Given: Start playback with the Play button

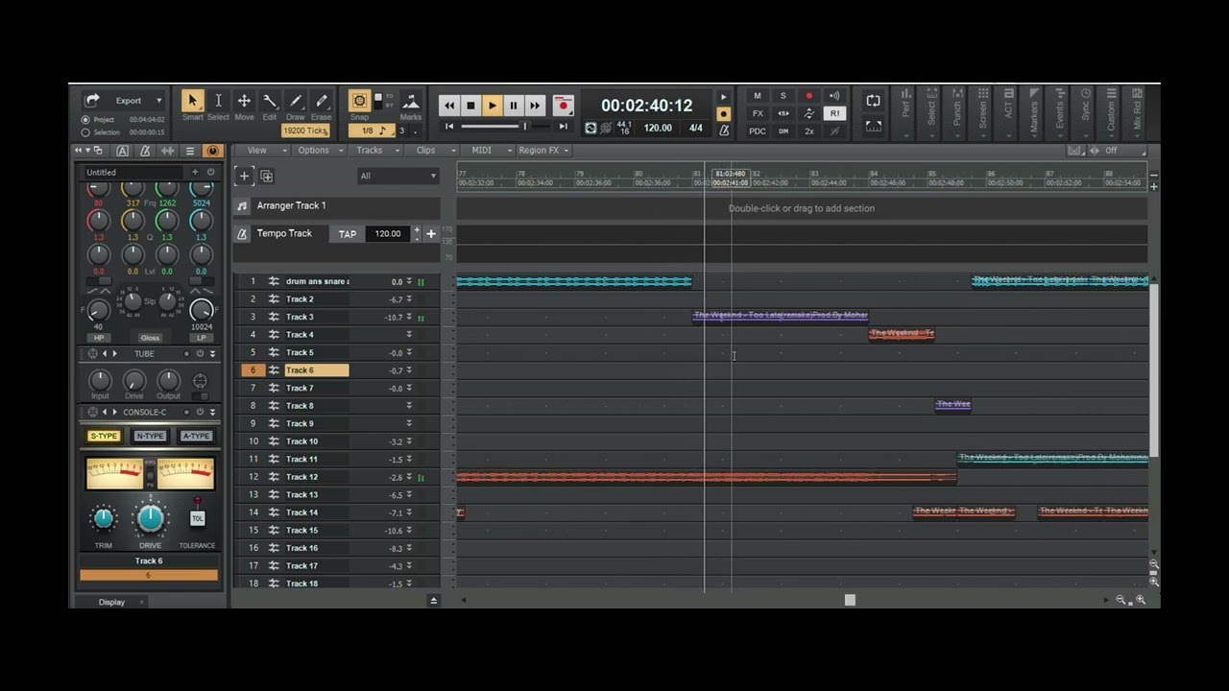Looking at the screenshot, I should pyautogui.click(x=492, y=106).
